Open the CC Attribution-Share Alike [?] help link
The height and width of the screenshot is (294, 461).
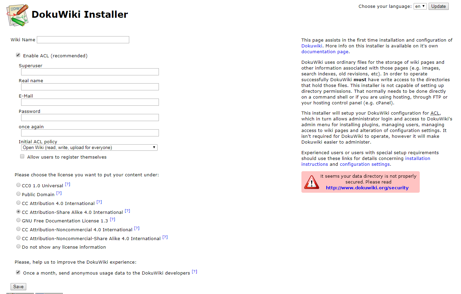point(128,211)
